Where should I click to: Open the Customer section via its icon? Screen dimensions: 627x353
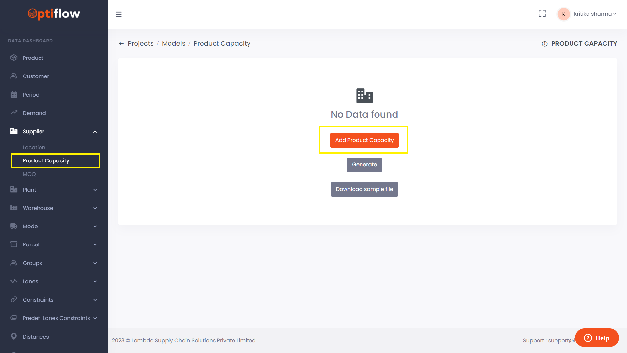[14, 76]
